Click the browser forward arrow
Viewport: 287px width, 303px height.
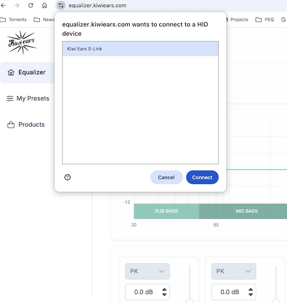point(17,5)
